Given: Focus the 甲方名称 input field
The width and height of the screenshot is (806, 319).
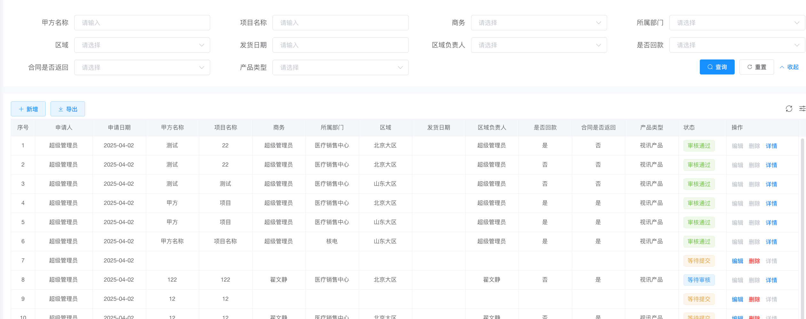Looking at the screenshot, I should 142,23.
